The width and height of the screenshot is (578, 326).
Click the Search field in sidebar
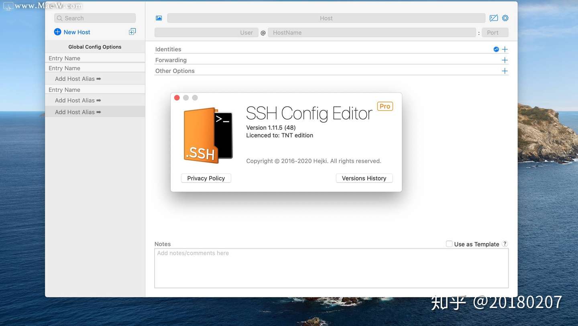95,18
